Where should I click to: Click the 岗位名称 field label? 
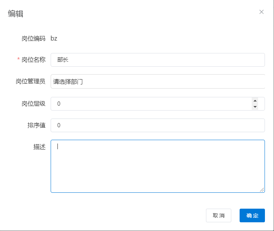point(34,60)
